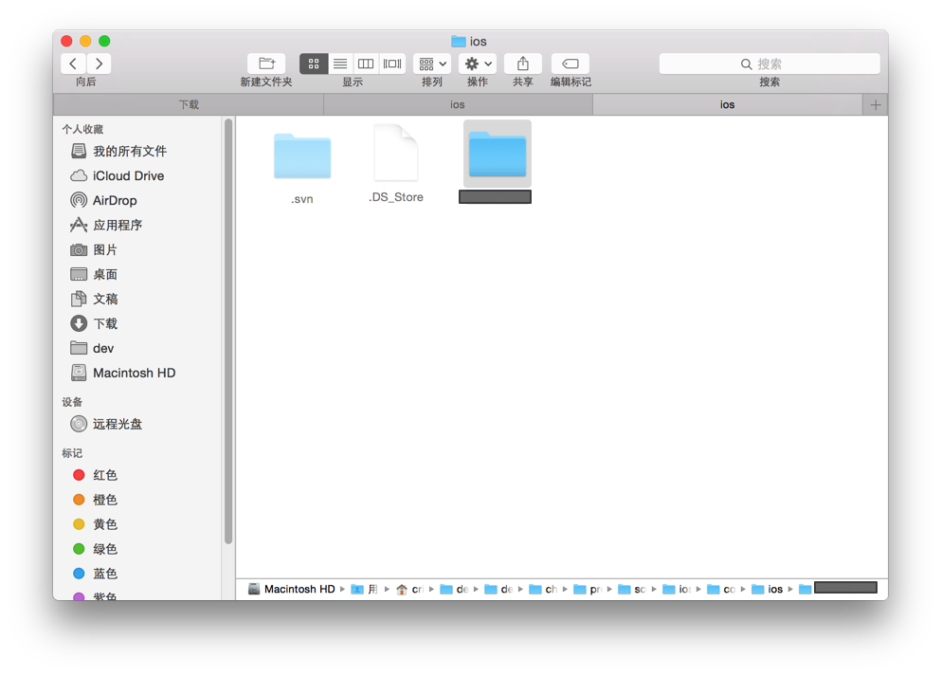Click the 用 (Users) folder in path bar

[365, 589]
